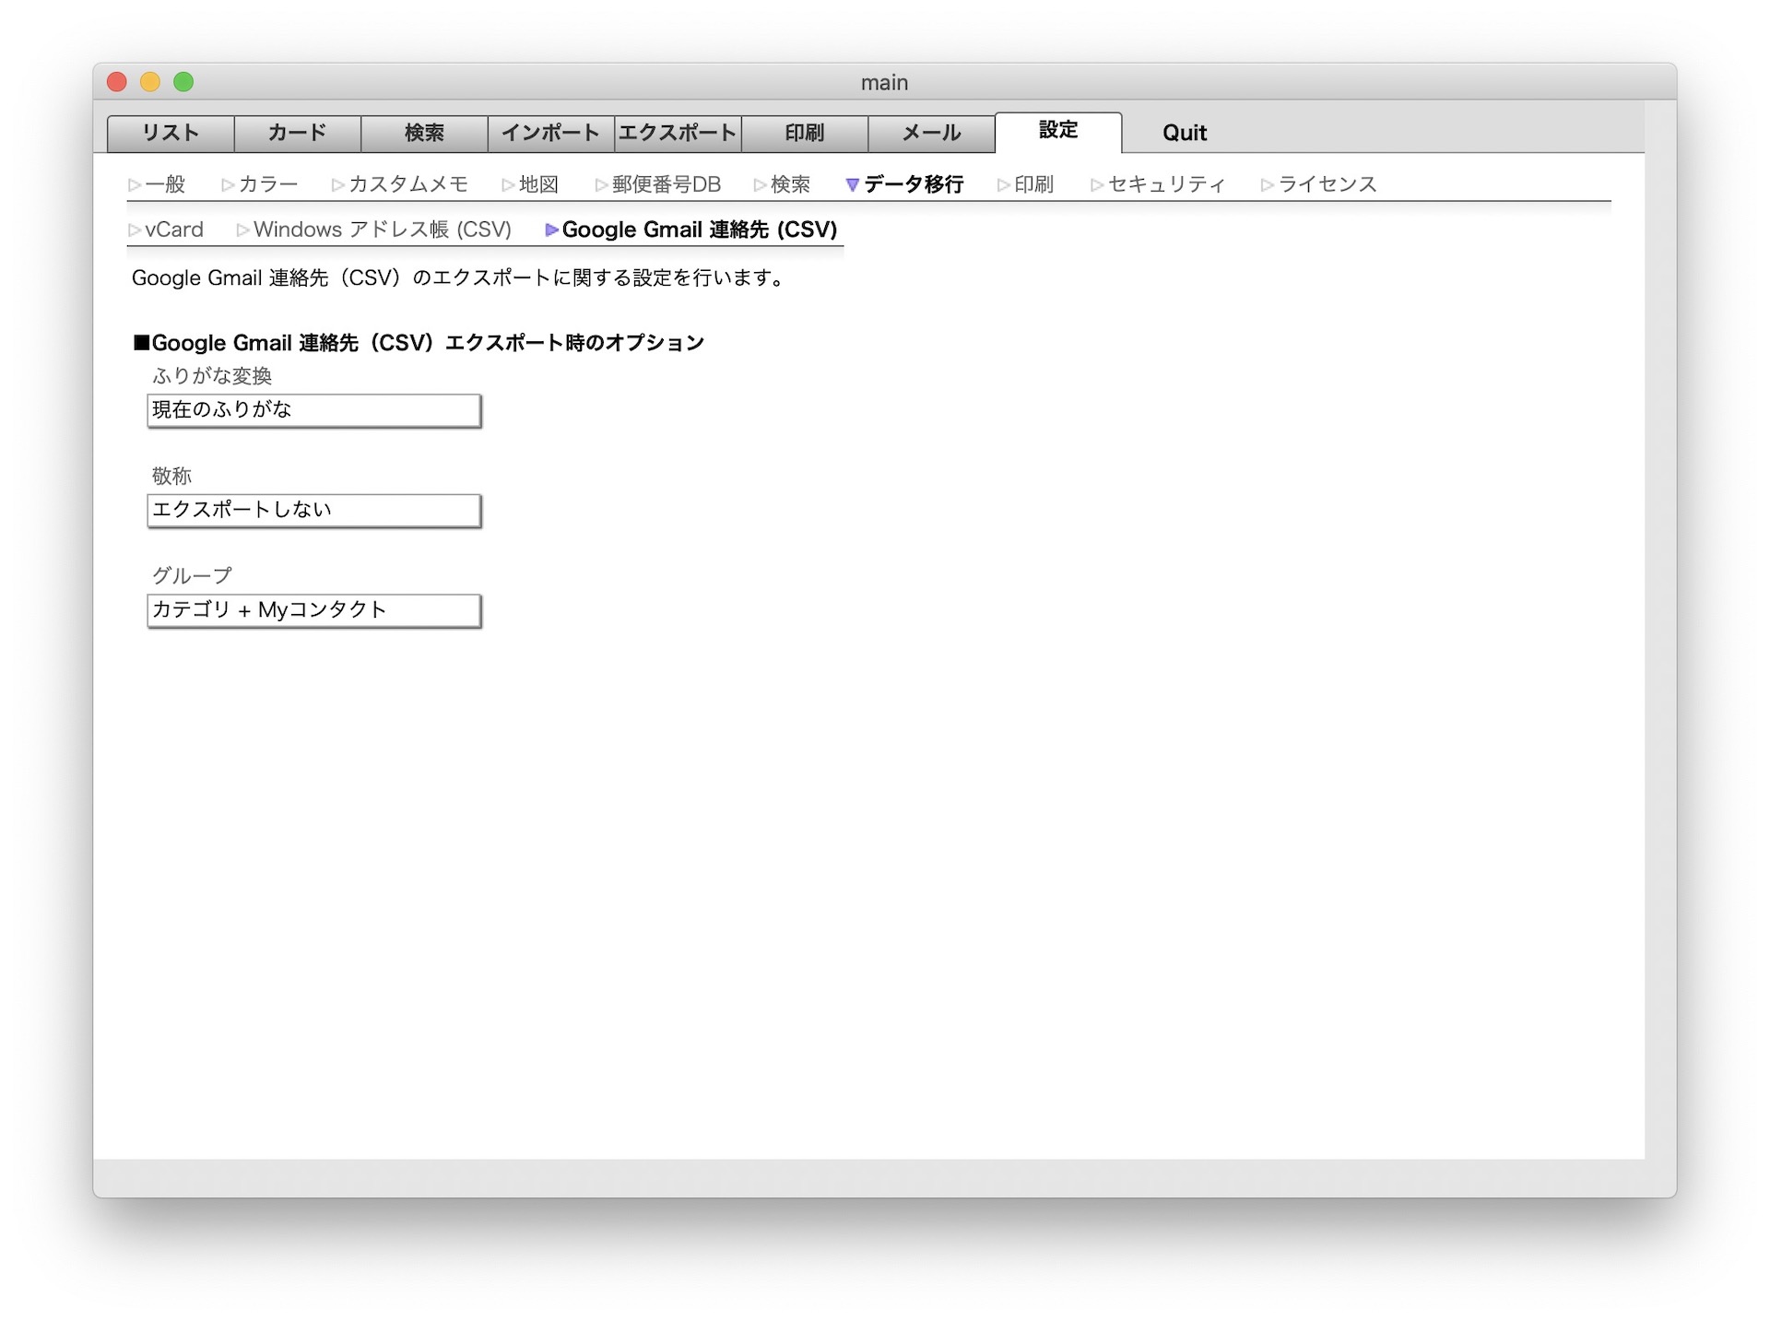Click the Quit button
1770x1321 pixels.
pos(1184,133)
